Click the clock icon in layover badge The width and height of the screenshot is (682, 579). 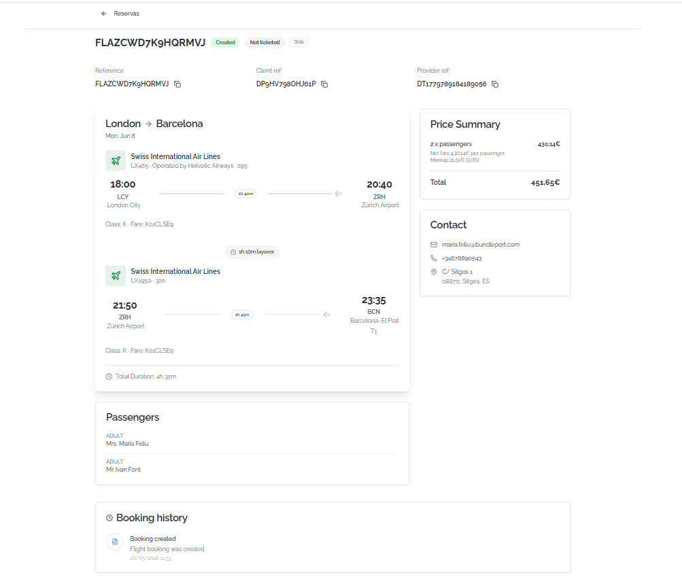pos(233,252)
